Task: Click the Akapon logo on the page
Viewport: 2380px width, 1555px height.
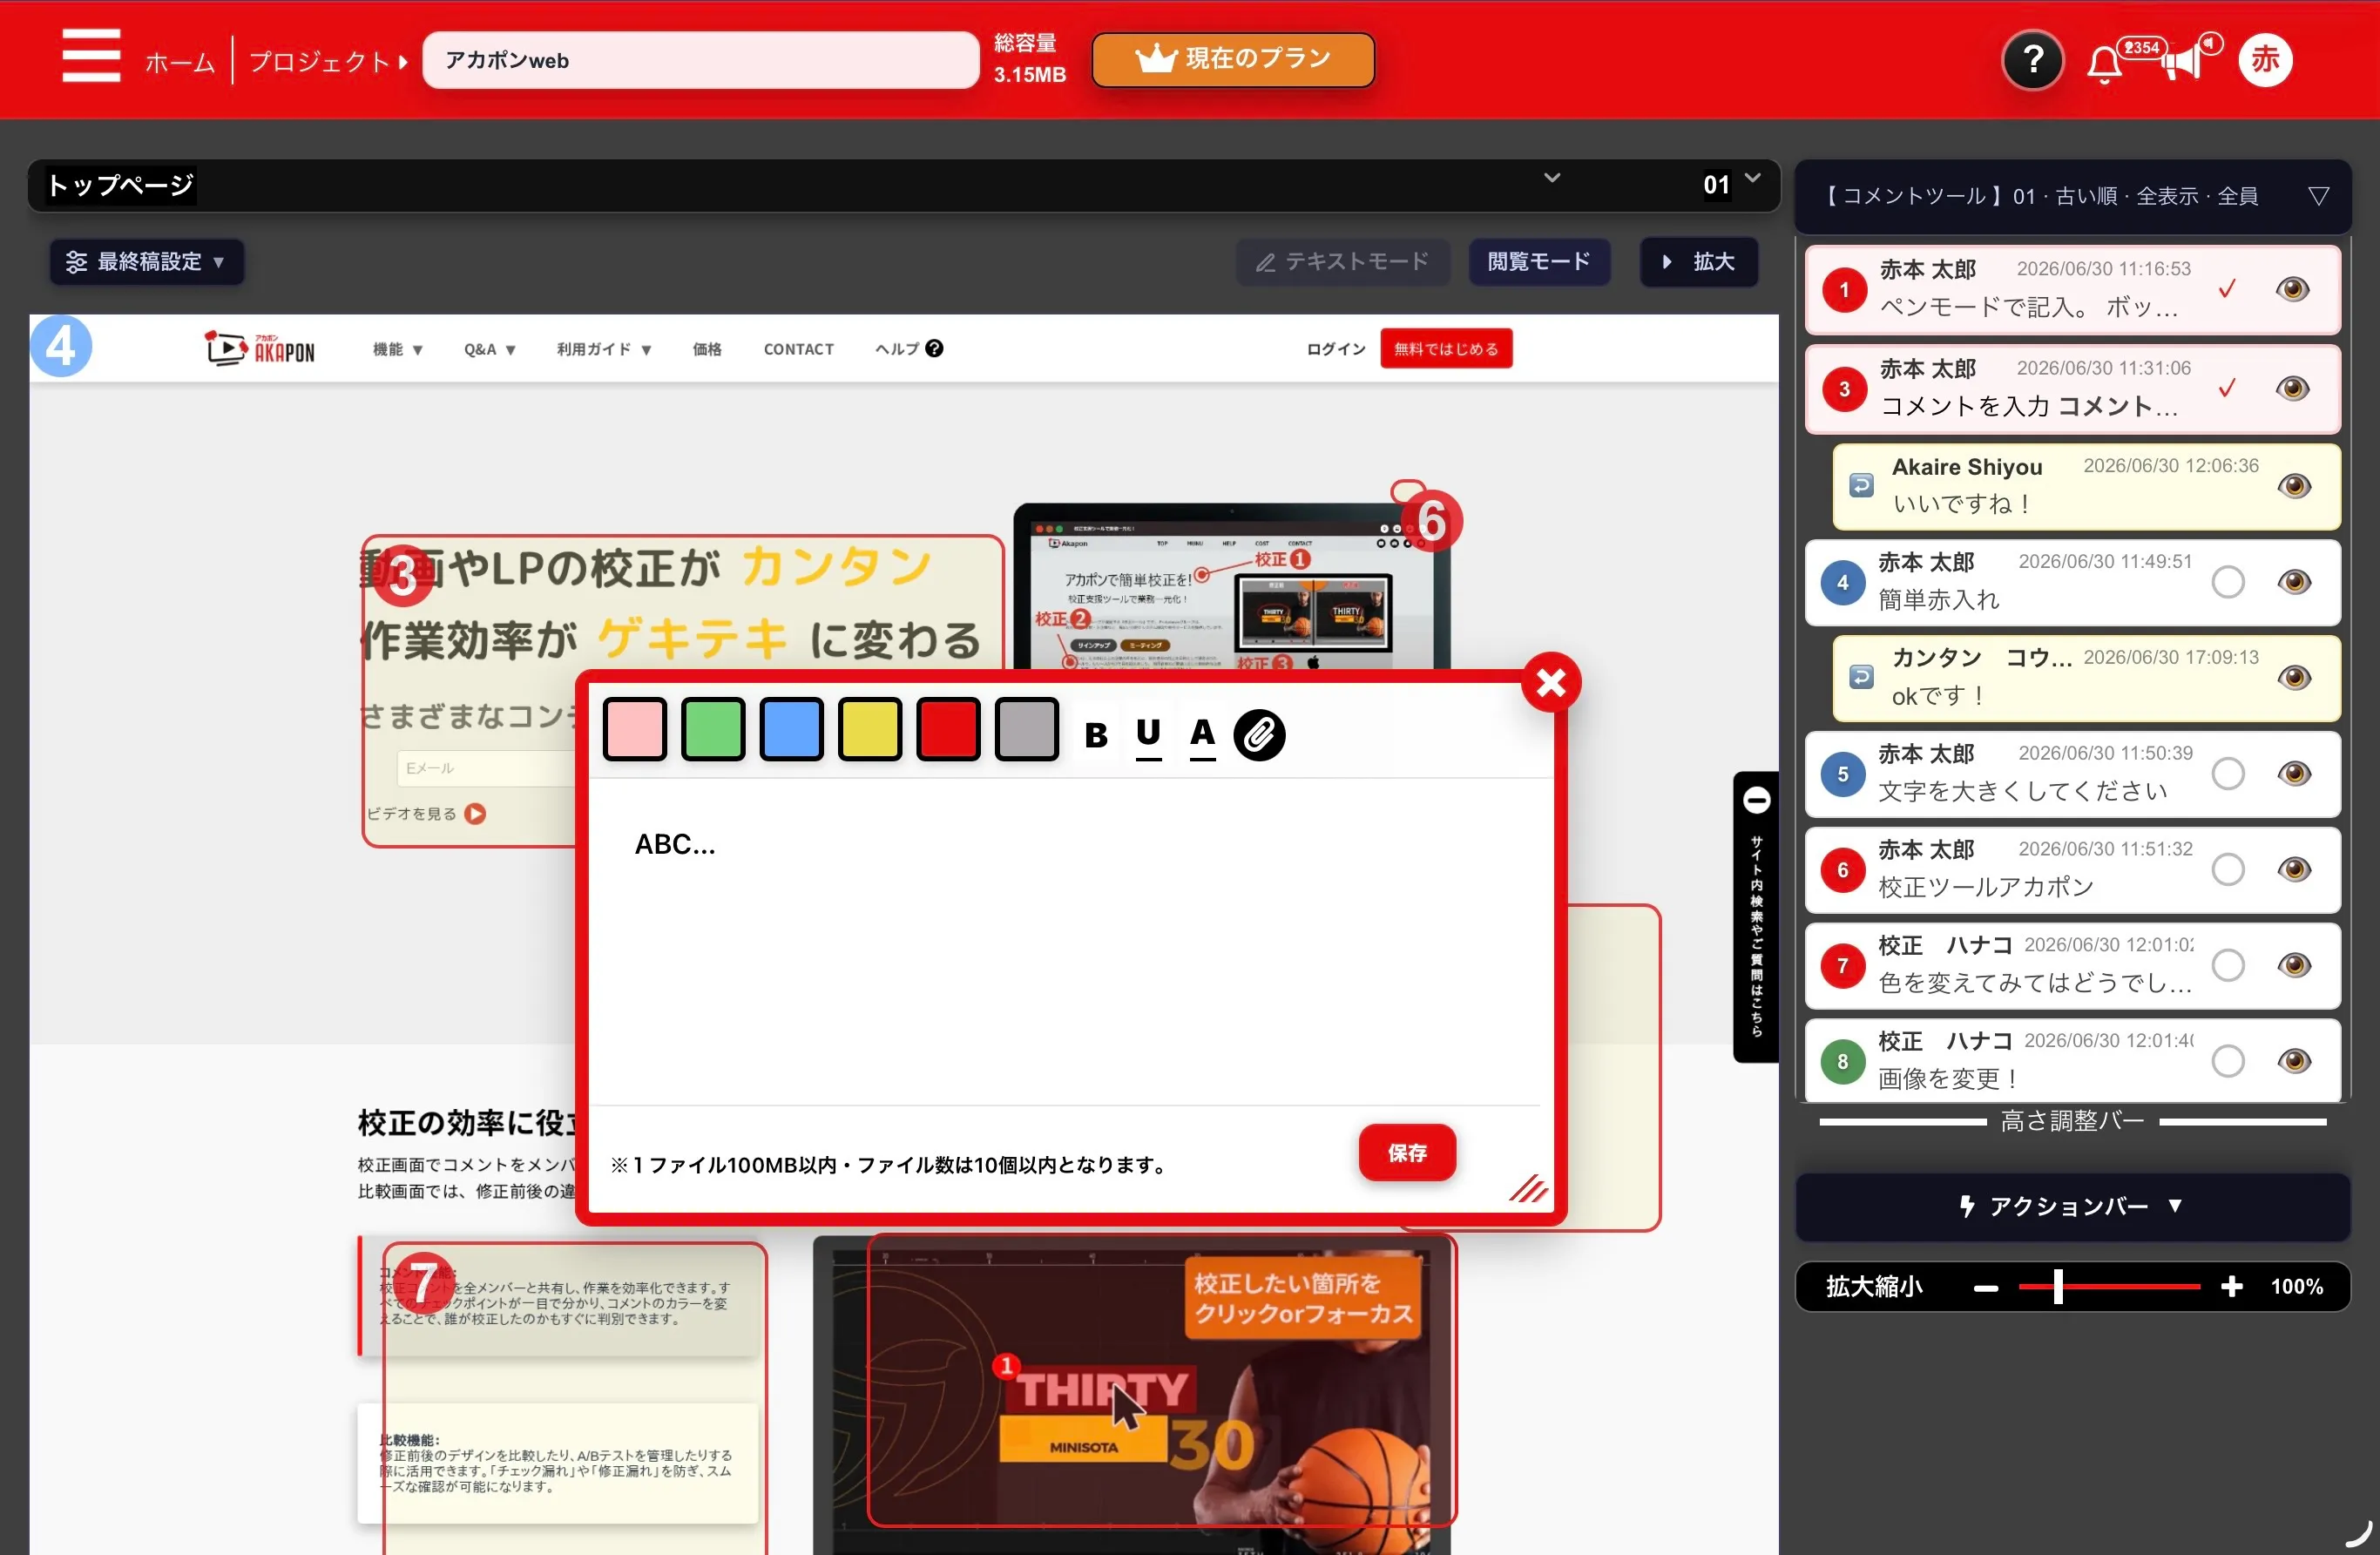Action: tap(259, 348)
